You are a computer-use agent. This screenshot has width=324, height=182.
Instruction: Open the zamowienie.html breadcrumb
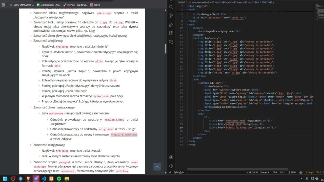(200, 2)
